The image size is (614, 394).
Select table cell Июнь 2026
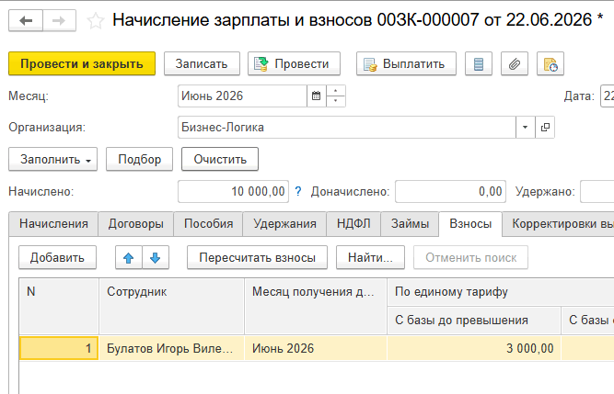coord(316,348)
